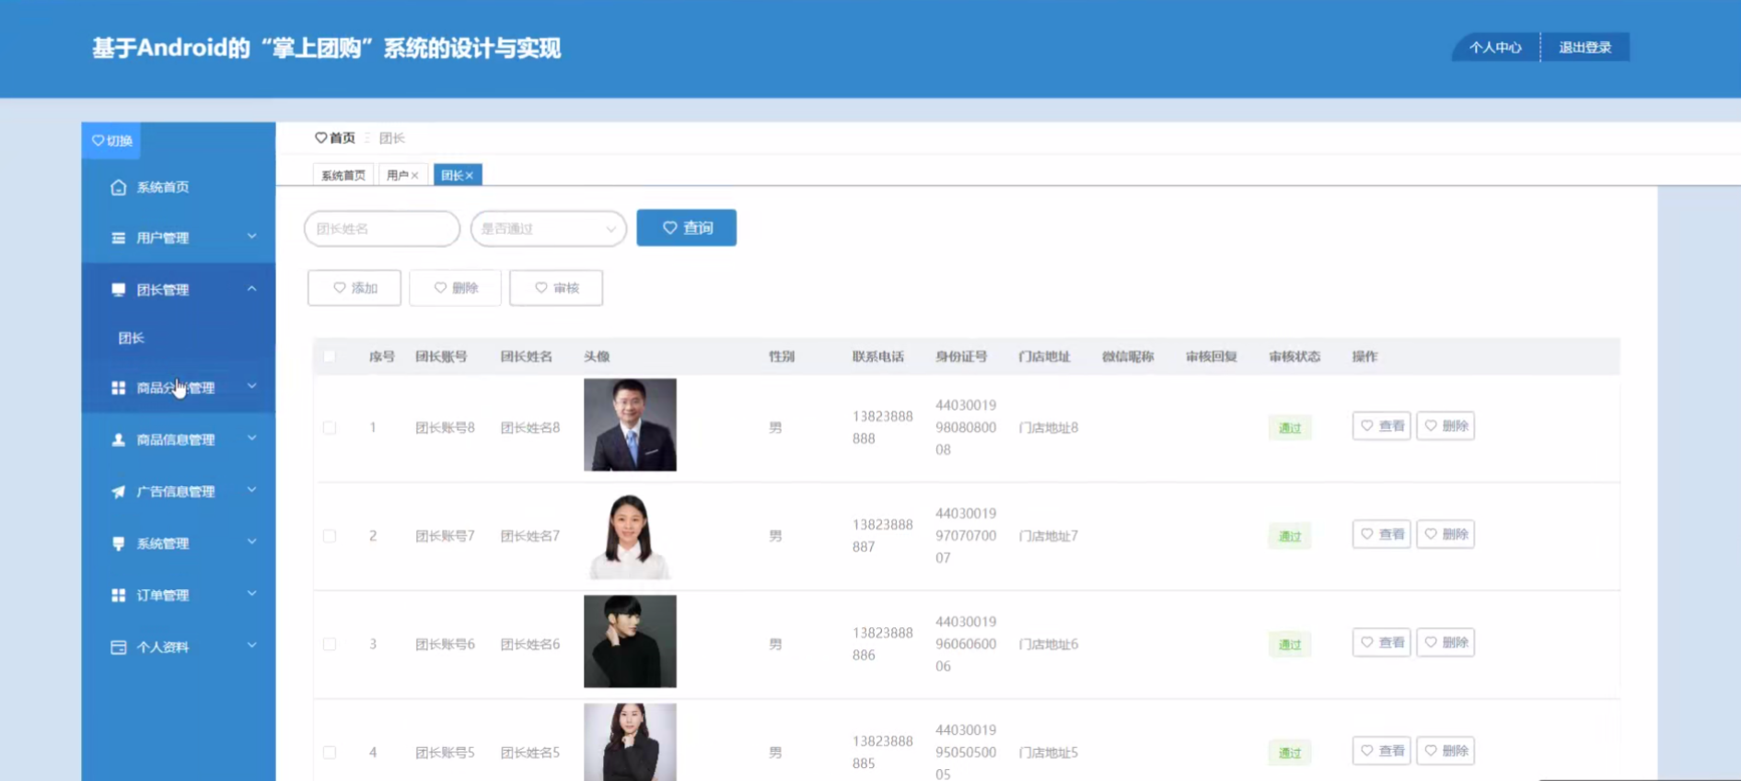Click the 添加 add button

(x=354, y=287)
